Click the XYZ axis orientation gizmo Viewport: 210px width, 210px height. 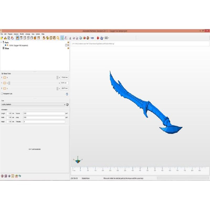(x=78, y=160)
